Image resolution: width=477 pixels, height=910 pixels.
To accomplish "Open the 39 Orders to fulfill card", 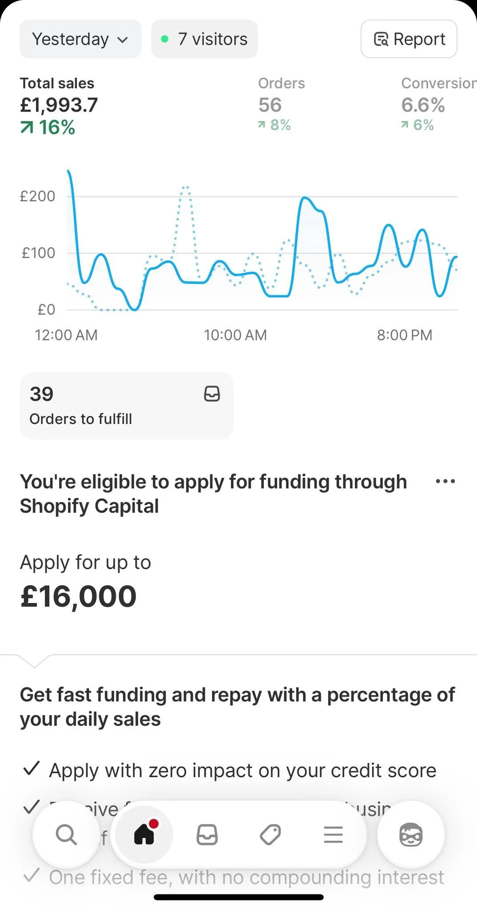I will click(126, 406).
